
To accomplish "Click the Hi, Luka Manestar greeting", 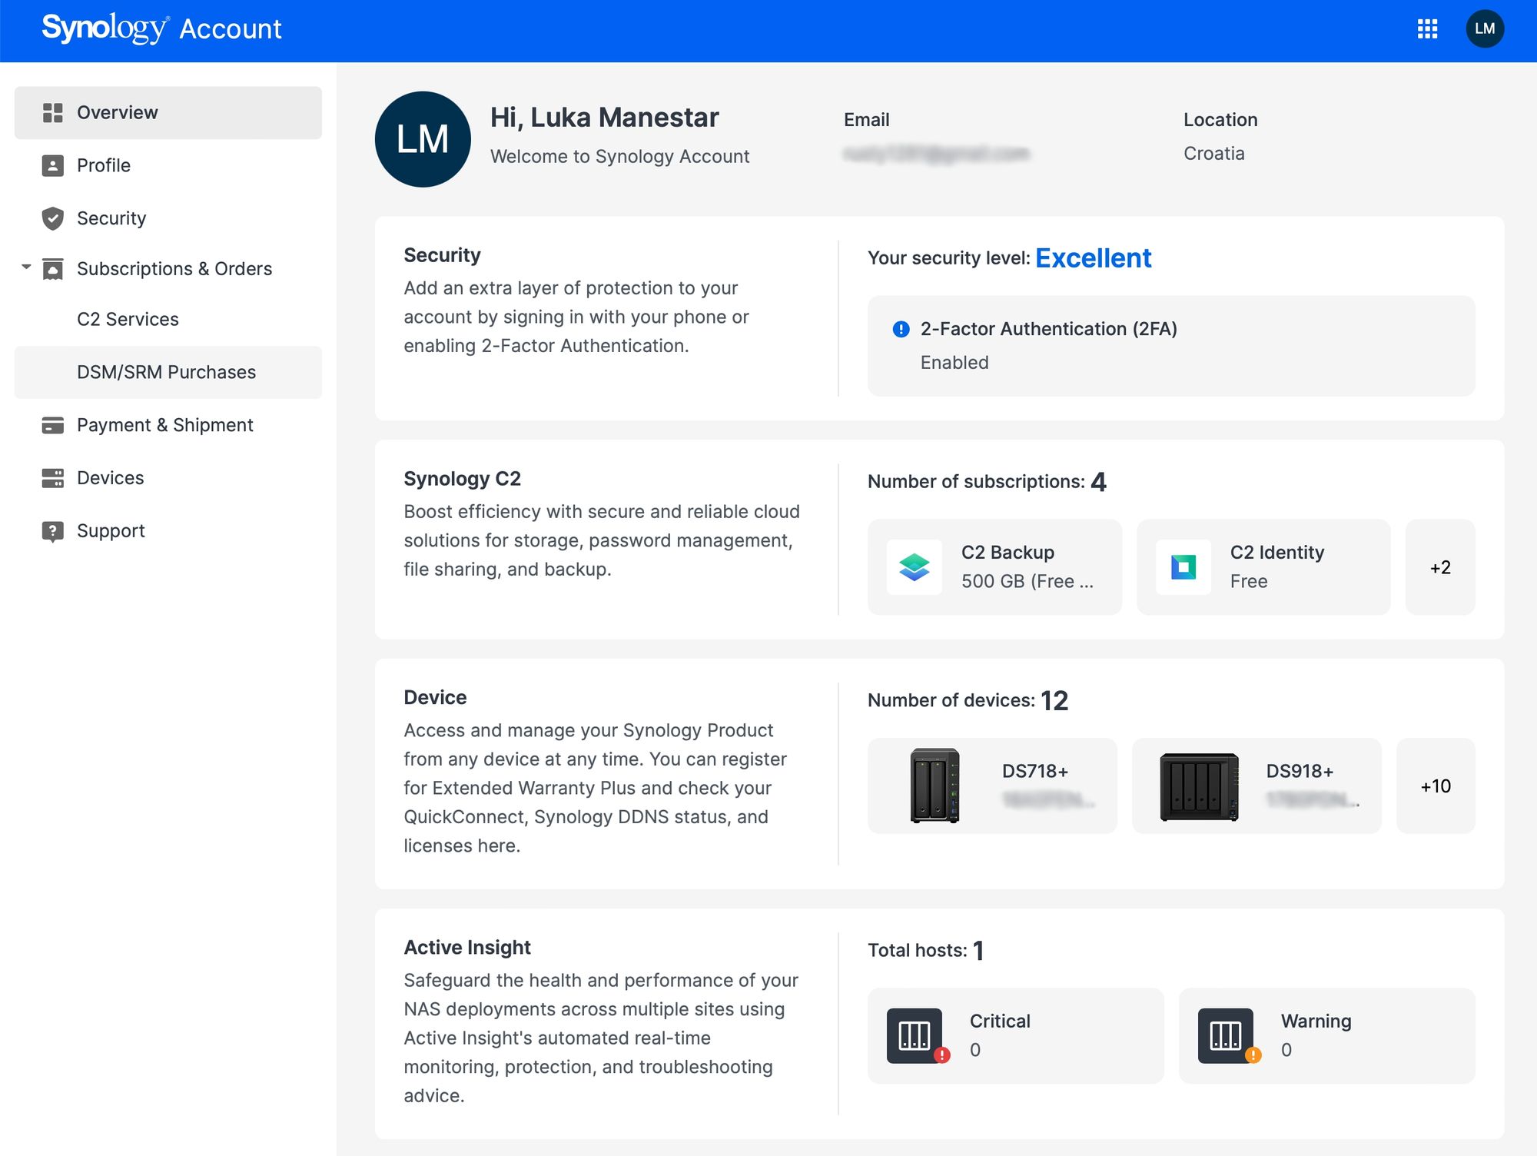I will (604, 118).
